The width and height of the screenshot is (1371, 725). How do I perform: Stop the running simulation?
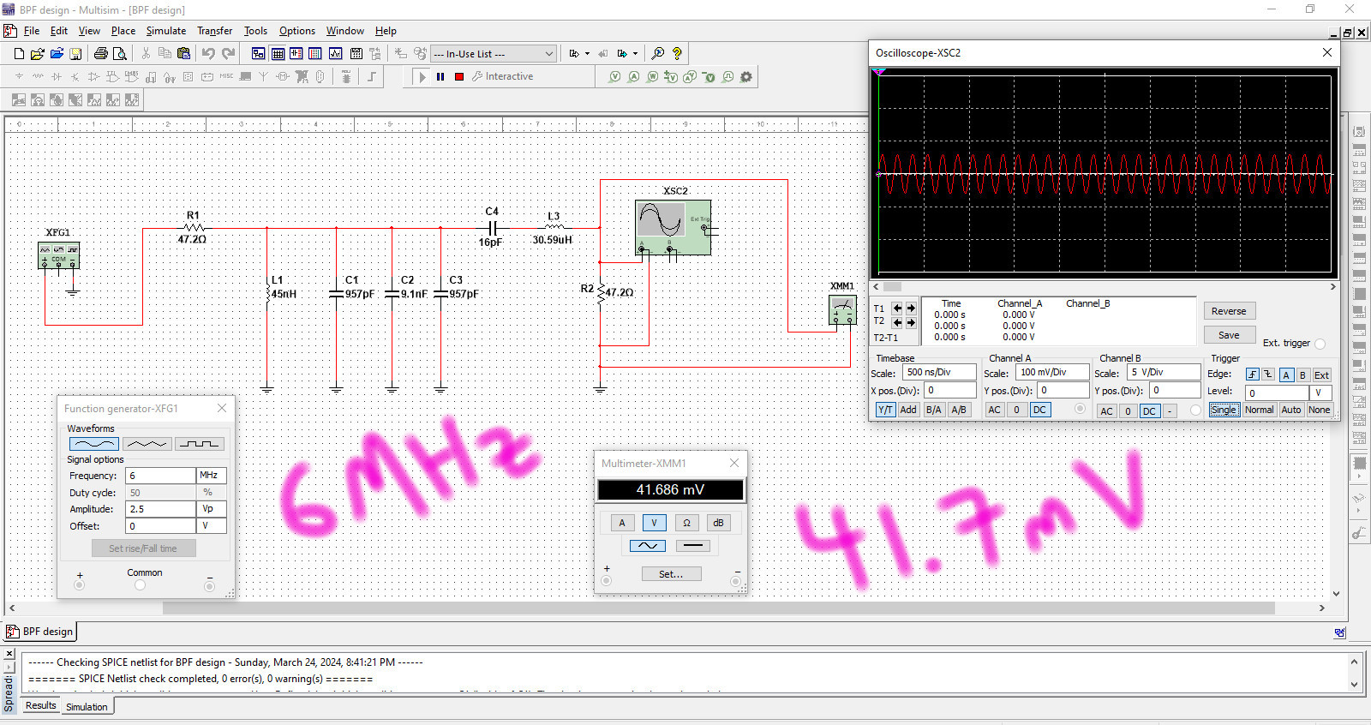click(459, 76)
